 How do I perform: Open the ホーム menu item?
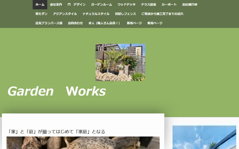[x=40, y=5]
